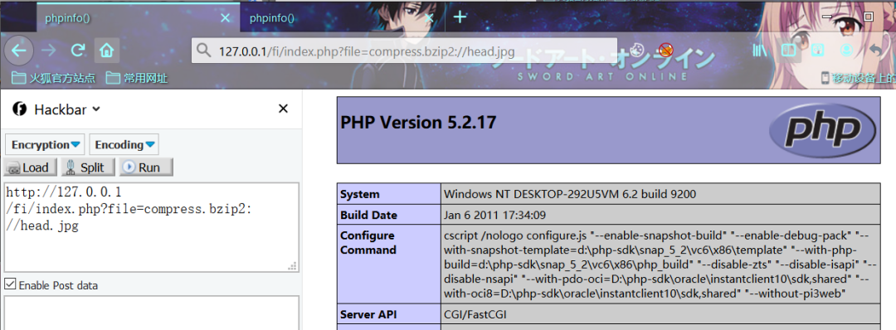
Task: Click the crossed-out fox extension icon
Action: coord(665,50)
